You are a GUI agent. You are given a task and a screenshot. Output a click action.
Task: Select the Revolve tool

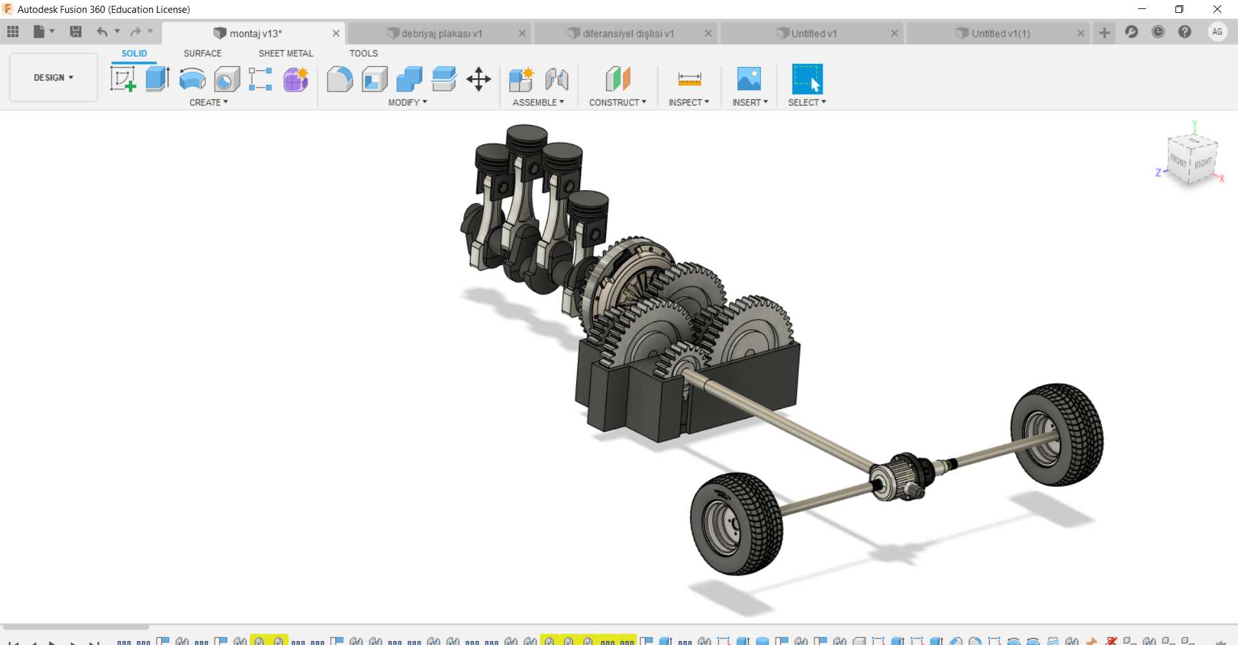tap(192, 79)
